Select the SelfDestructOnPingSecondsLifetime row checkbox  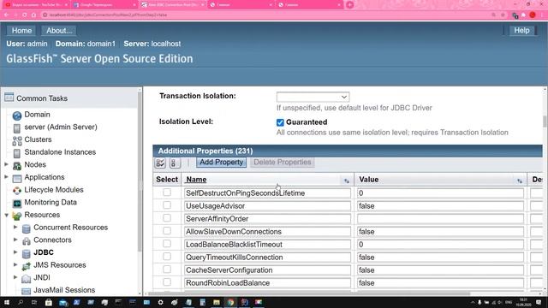tap(167, 192)
